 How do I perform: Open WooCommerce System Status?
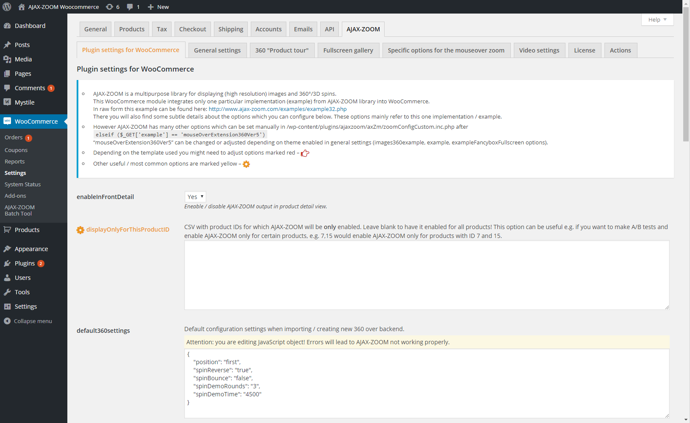(x=23, y=185)
